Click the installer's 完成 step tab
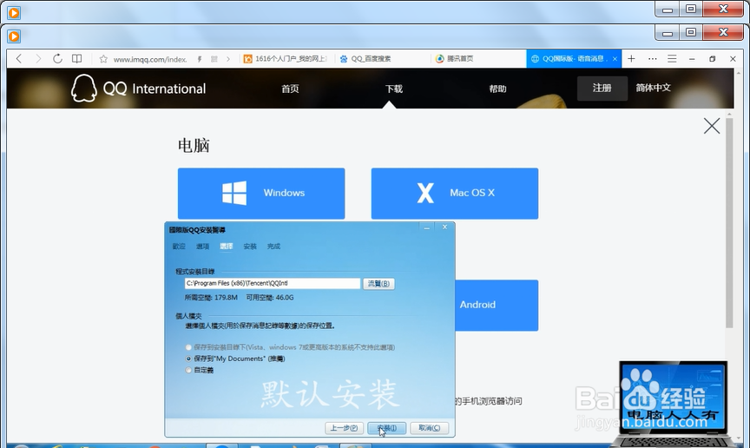750x448 pixels. coord(273,246)
